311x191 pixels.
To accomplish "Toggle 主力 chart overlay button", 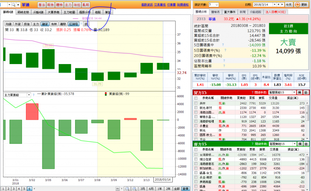I will [x=36, y=24].
